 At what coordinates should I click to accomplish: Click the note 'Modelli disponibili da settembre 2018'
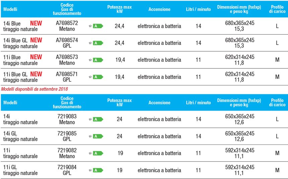click(x=35, y=89)
